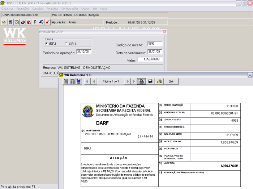Close the Emissão de DARF dialog
Viewport: 253px width, 189px height.
click(164, 32)
